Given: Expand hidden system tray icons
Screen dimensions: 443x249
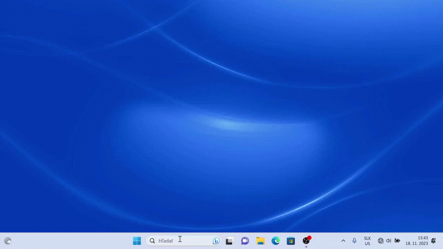Looking at the screenshot, I should (343, 241).
